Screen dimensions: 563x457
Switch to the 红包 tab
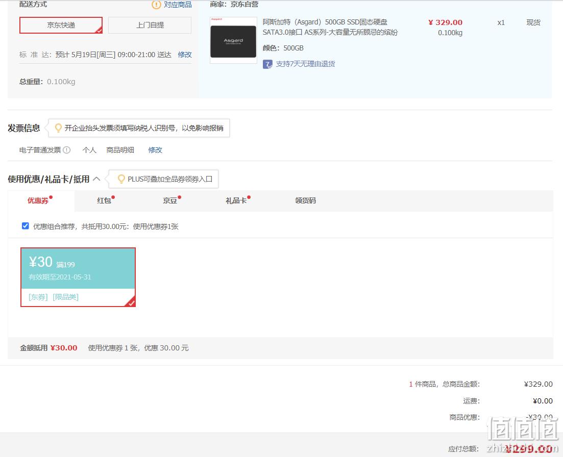104,200
